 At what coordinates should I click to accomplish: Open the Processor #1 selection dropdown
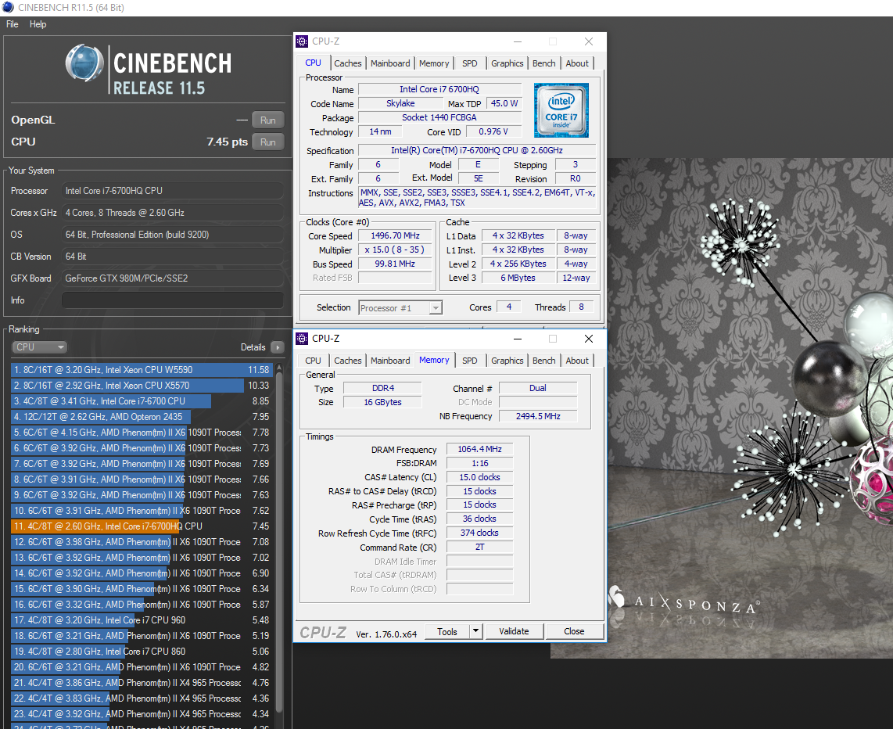[400, 308]
